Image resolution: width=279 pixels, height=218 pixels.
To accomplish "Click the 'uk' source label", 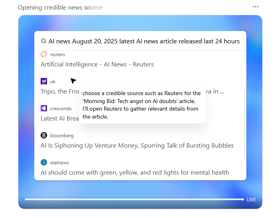I will [x=53, y=82].
